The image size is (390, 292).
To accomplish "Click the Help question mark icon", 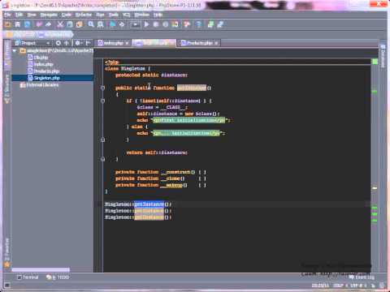I will coord(198,24).
